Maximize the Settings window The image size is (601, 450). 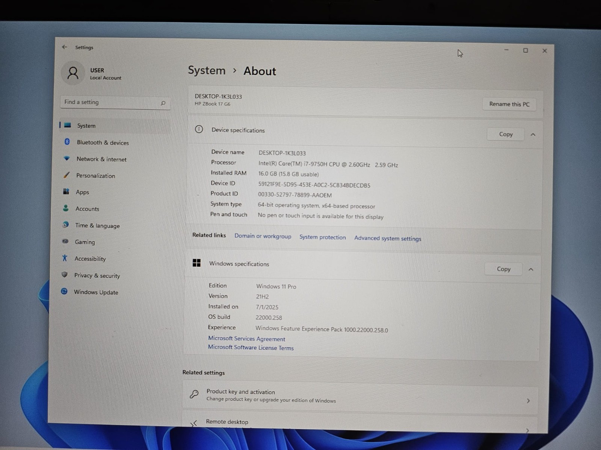525,51
